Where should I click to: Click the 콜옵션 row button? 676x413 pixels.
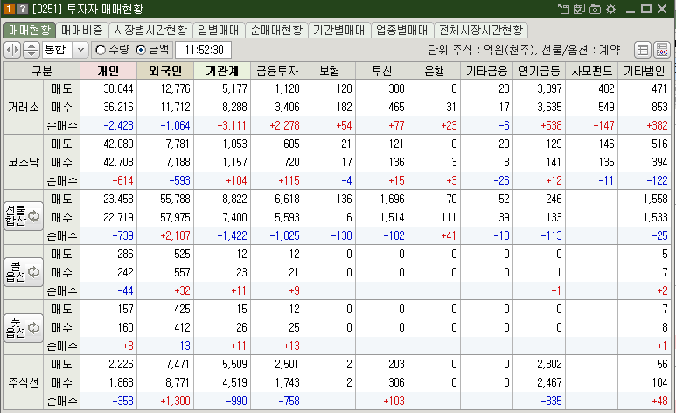24,272
